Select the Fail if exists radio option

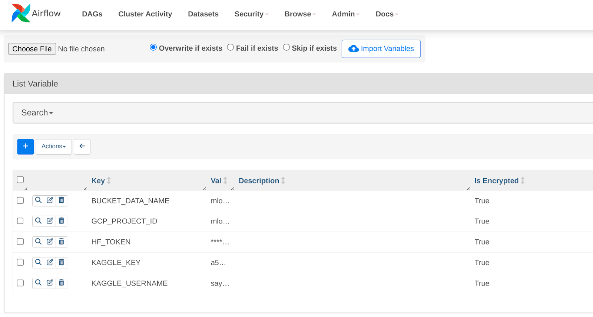click(231, 48)
